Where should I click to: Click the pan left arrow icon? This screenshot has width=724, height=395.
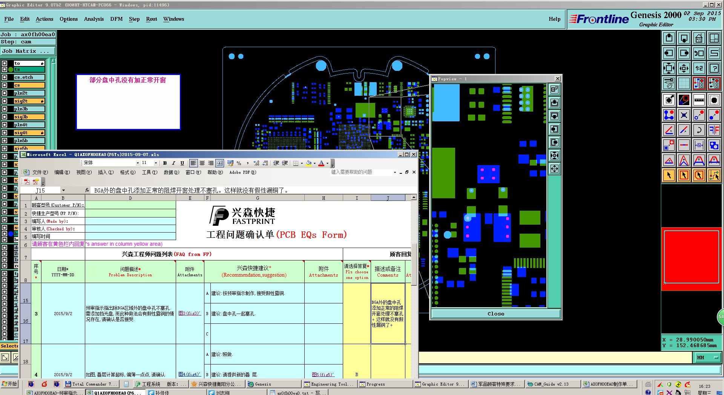tap(669, 53)
